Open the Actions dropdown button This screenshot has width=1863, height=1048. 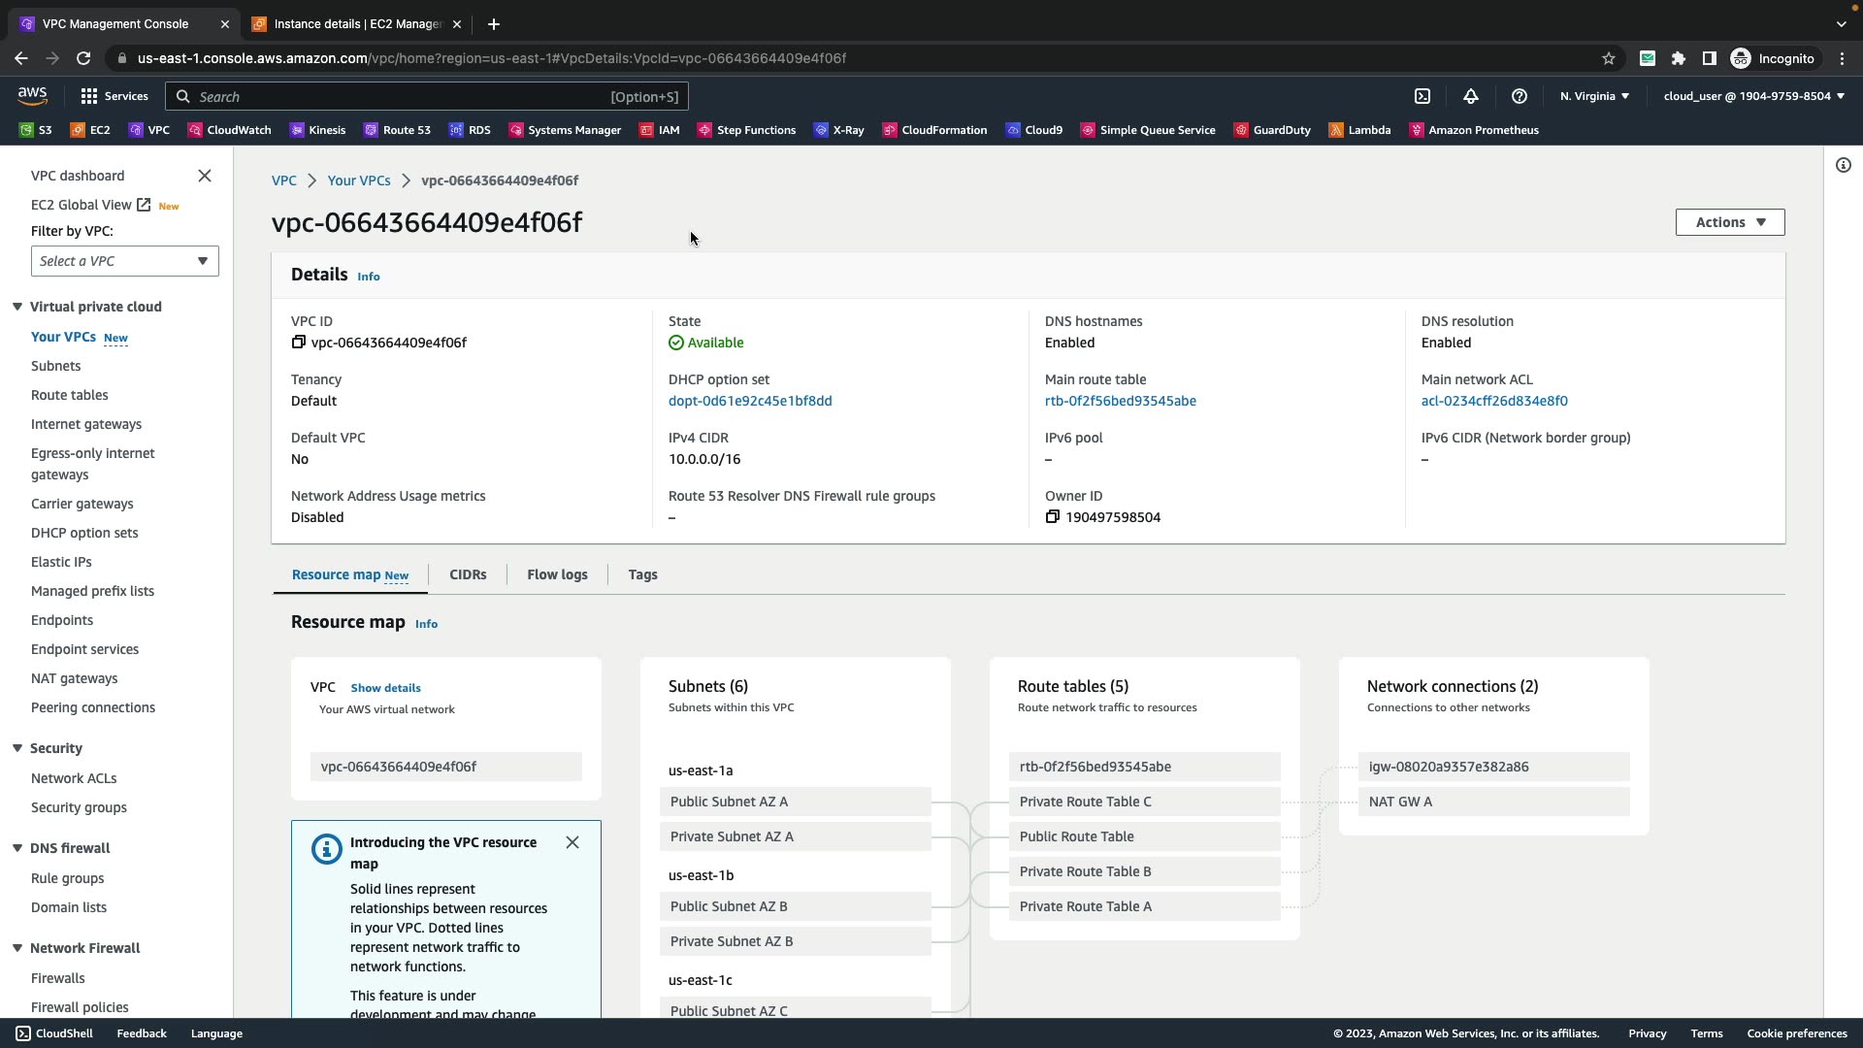pyautogui.click(x=1729, y=222)
